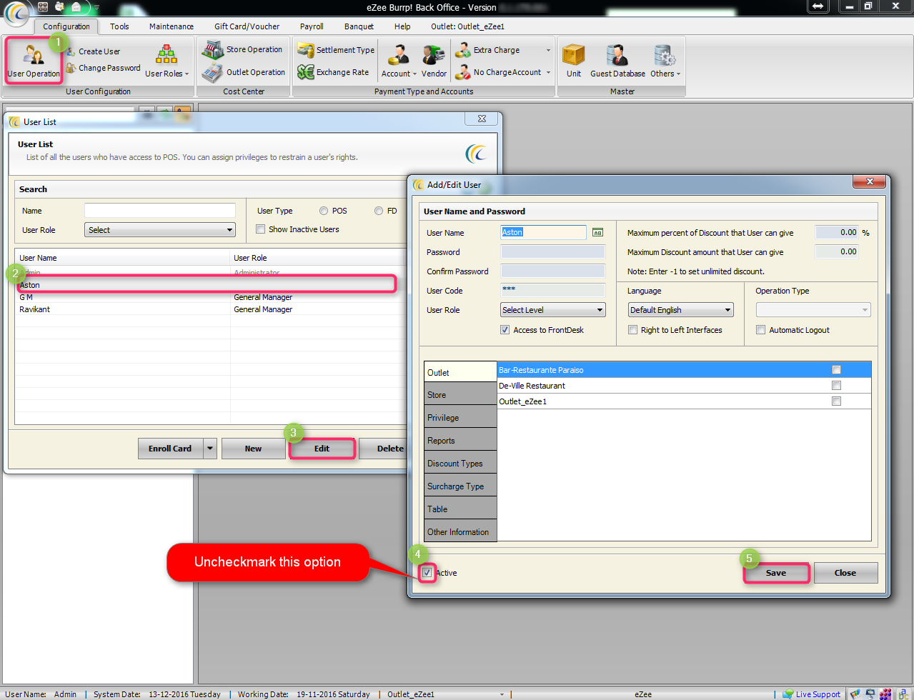This screenshot has width=914, height=700.
Task: Click the New button in User List
Action: pyautogui.click(x=253, y=449)
